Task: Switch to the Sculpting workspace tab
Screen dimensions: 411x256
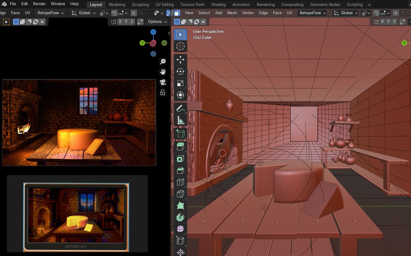Action: tap(140, 4)
